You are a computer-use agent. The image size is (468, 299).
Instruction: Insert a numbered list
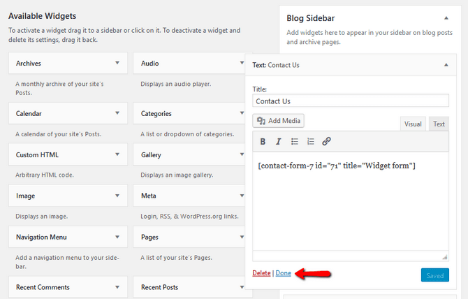pos(311,141)
